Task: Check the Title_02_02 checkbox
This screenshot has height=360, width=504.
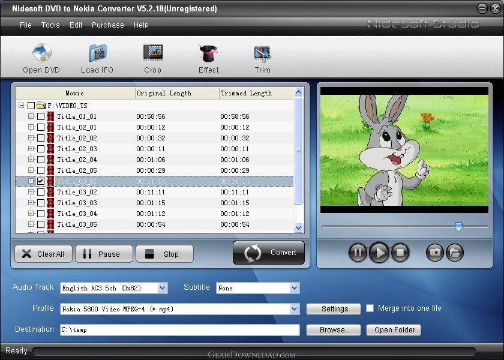Action: click(41, 138)
